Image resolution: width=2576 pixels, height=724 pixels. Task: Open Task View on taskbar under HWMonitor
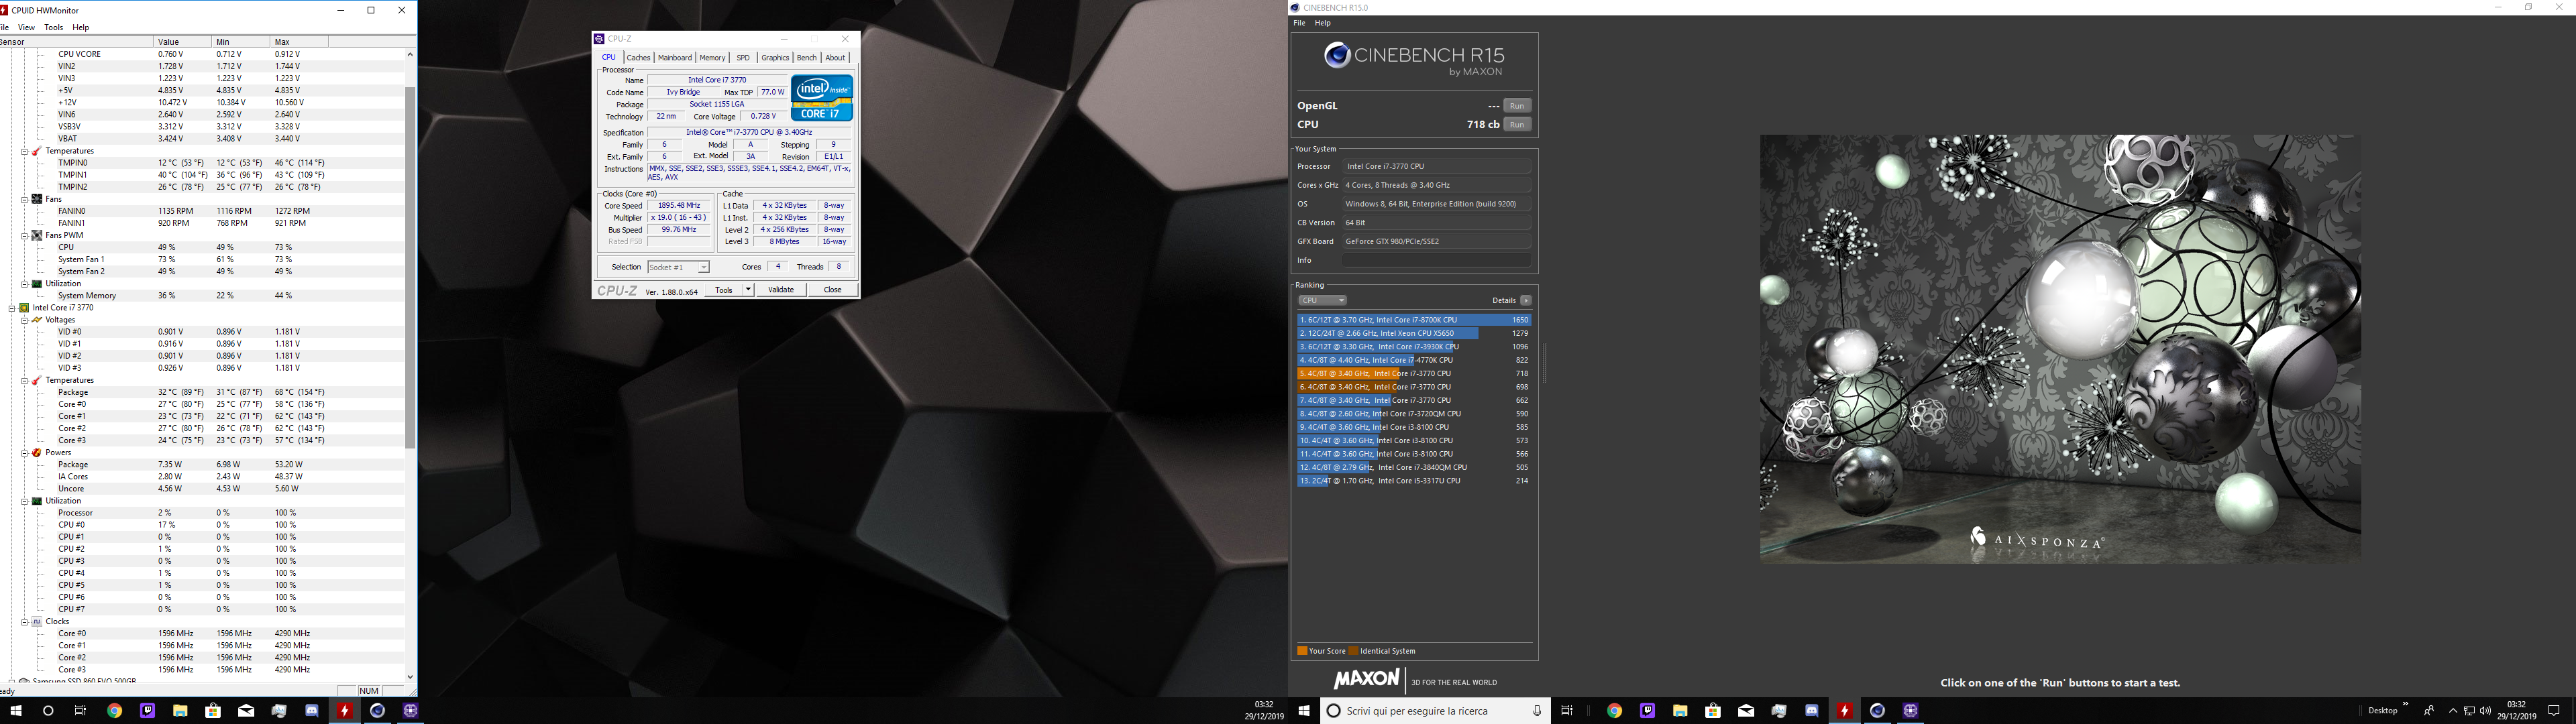(x=81, y=711)
